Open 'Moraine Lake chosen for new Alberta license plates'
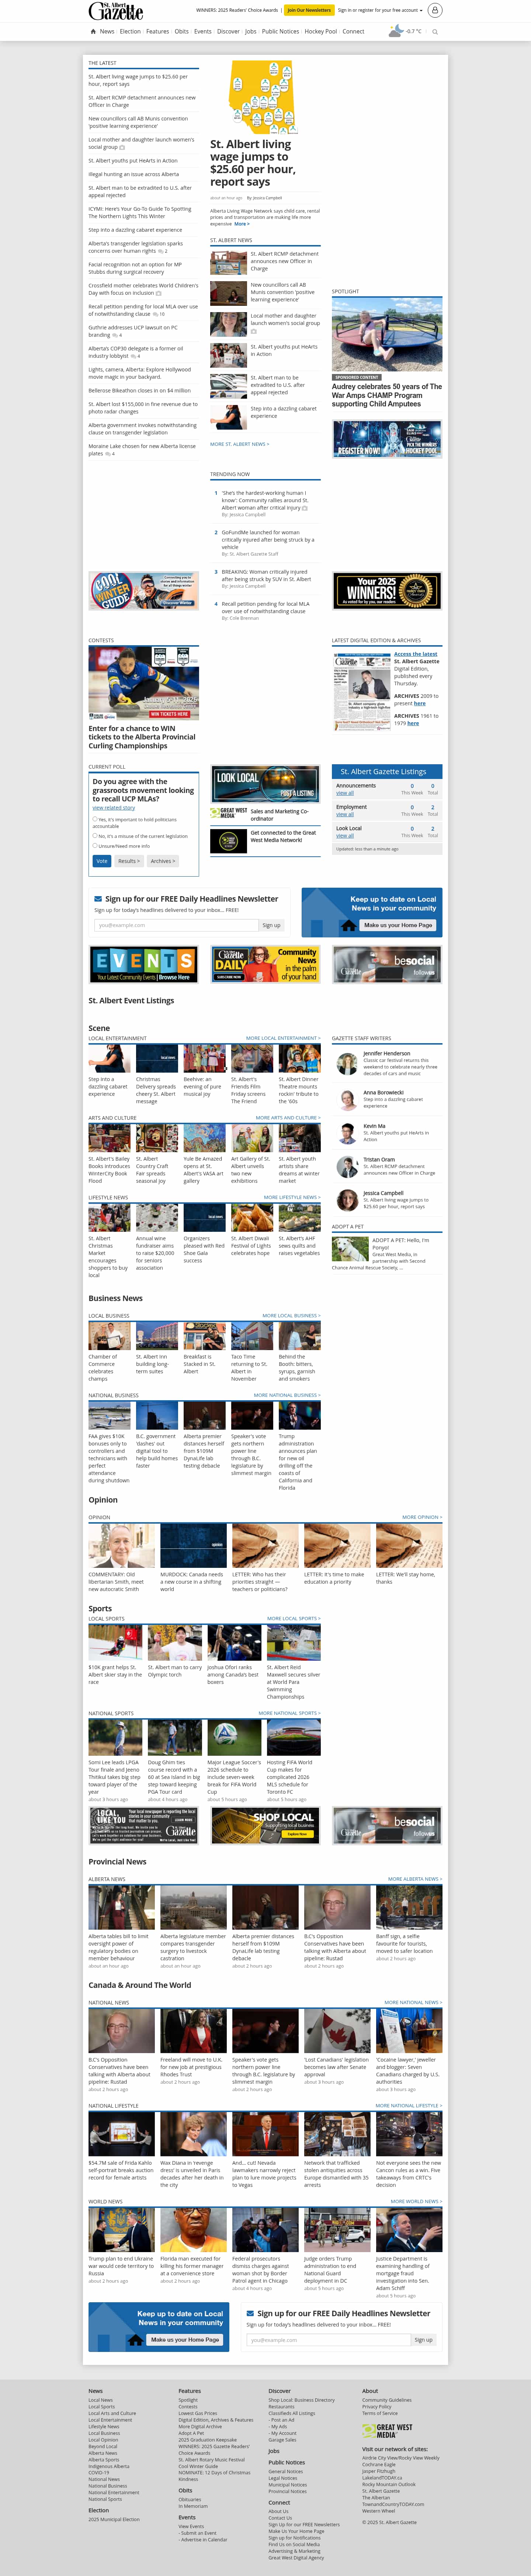531x2576 pixels. [x=142, y=450]
